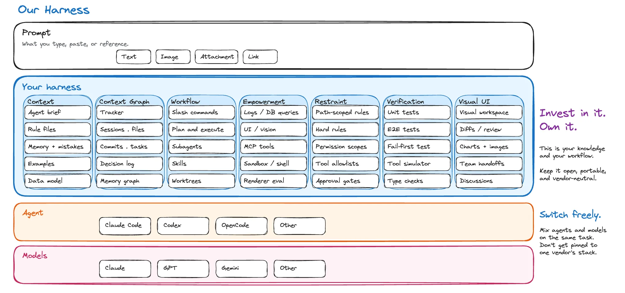The width and height of the screenshot is (625, 293).
Task: Select Tool allowlists card
Action: (346, 164)
